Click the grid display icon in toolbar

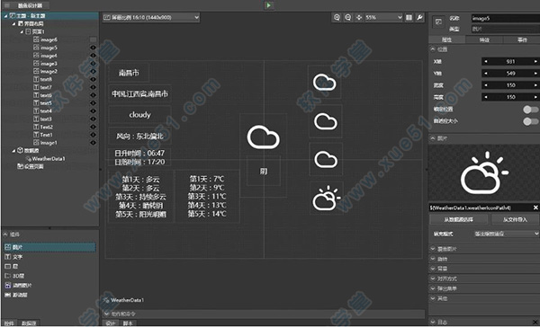pyautogui.click(x=409, y=18)
